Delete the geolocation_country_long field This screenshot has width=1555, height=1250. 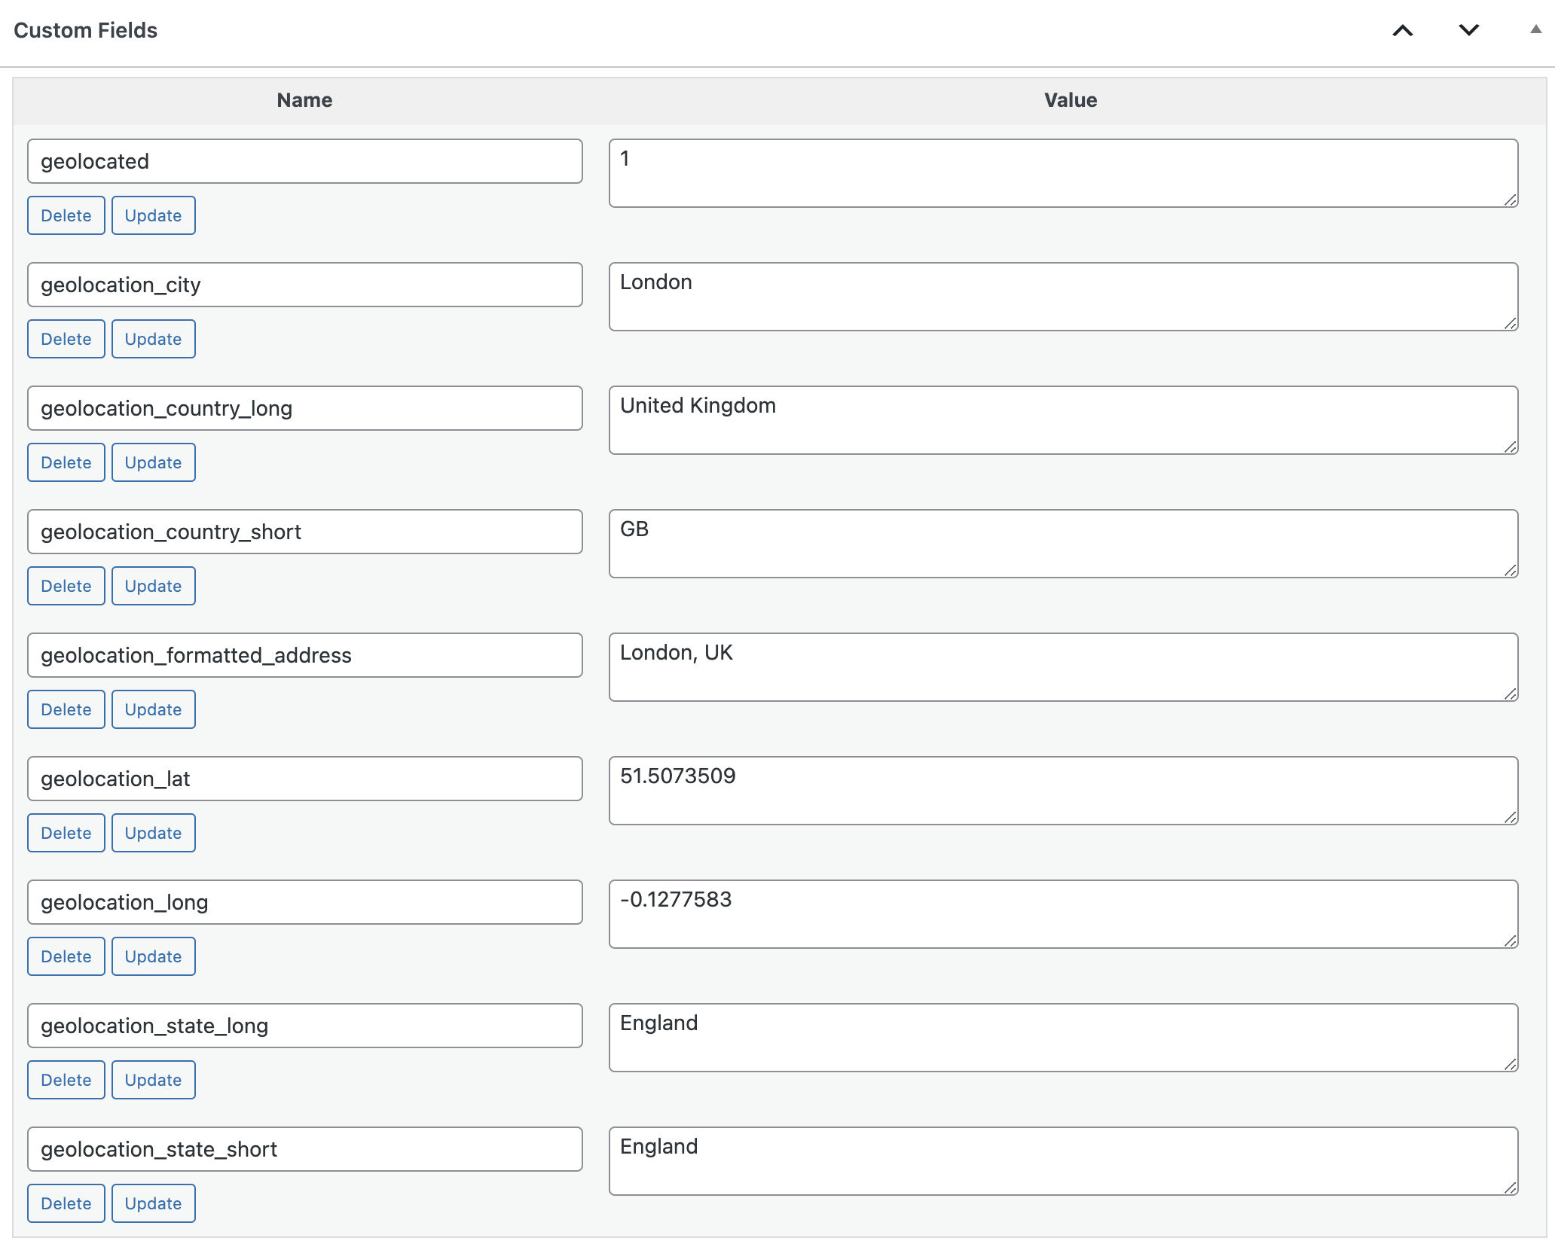pyautogui.click(x=66, y=462)
